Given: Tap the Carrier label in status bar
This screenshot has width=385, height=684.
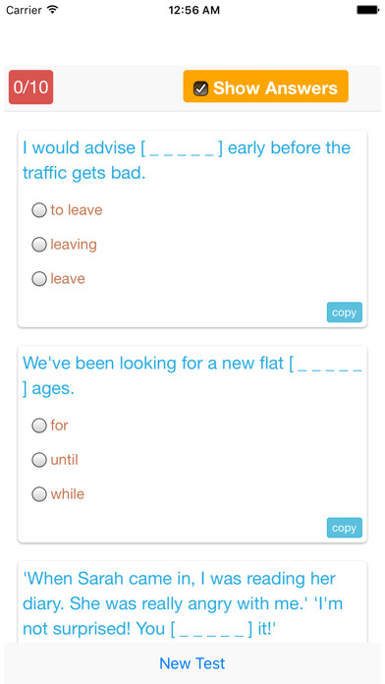Looking at the screenshot, I should pos(25,10).
